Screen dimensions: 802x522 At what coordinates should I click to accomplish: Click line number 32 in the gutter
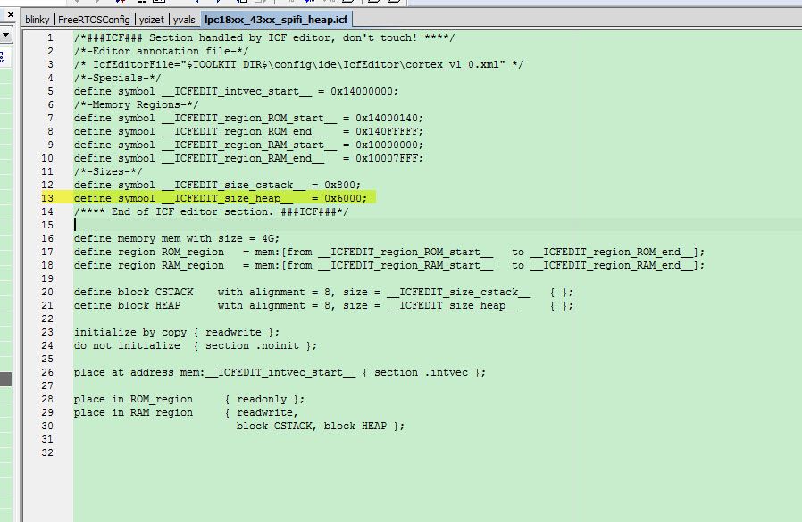point(47,452)
